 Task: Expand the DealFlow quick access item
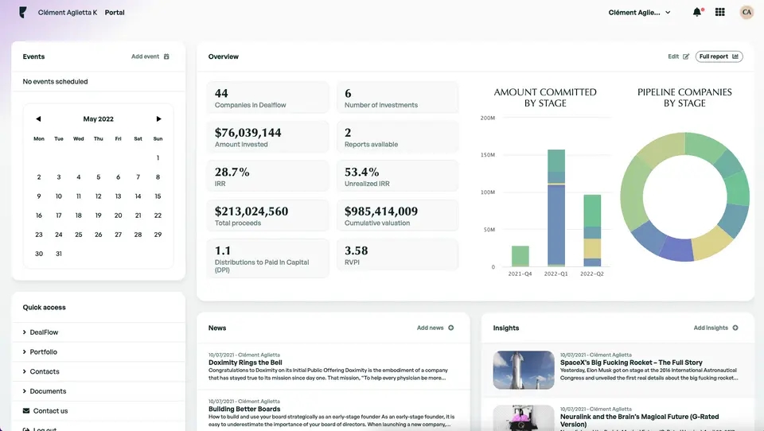click(98, 332)
